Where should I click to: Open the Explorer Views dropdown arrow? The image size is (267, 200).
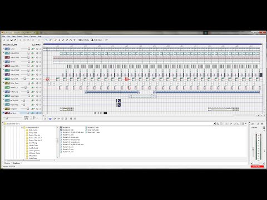click(x=246, y=124)
